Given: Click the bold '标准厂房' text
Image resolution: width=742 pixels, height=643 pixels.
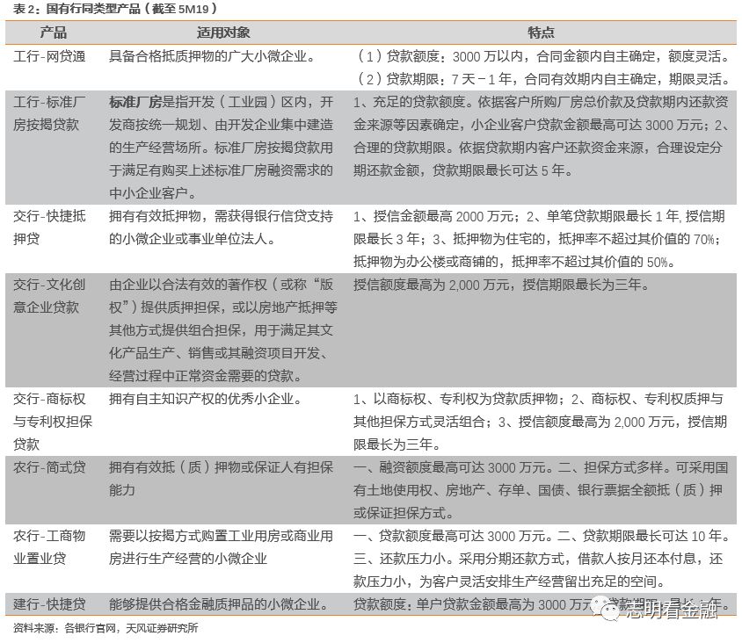Looking at the screenshot, I should click(x=135, y=102).
